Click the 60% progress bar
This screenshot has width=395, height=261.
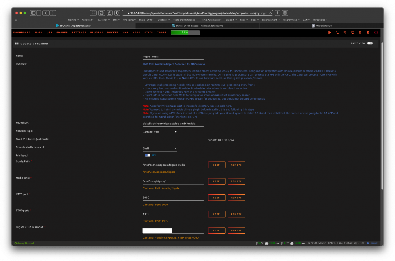[185, 33]
